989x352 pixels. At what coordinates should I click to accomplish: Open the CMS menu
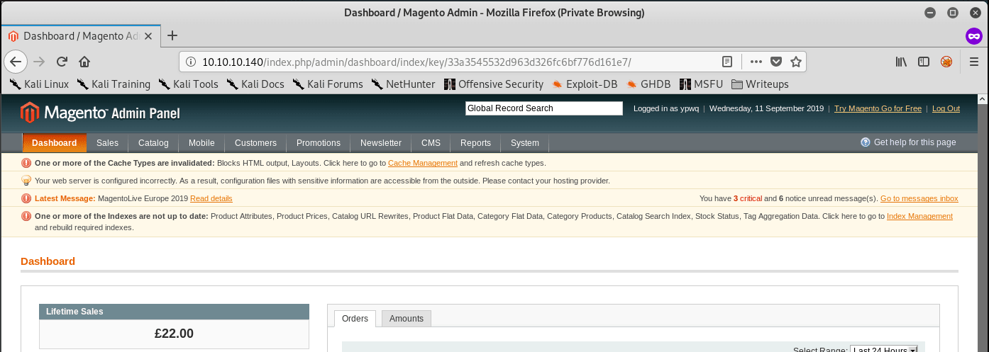tap(431, 142)
